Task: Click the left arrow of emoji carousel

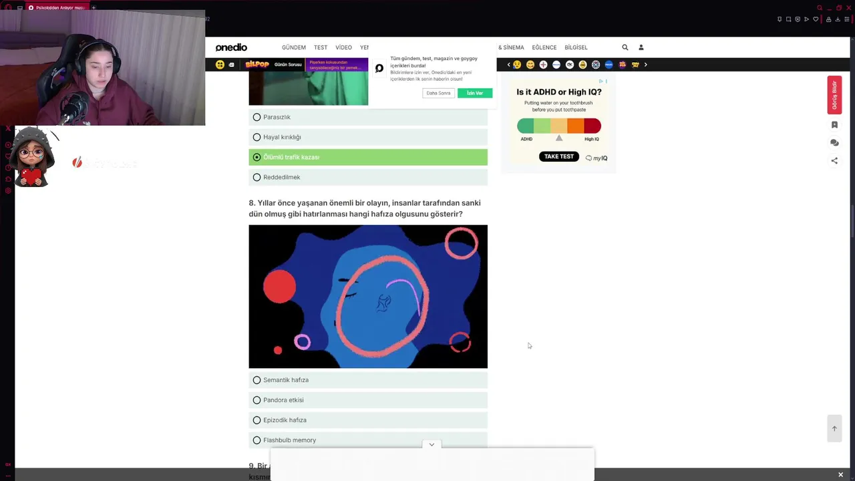Action: (508, 65)
